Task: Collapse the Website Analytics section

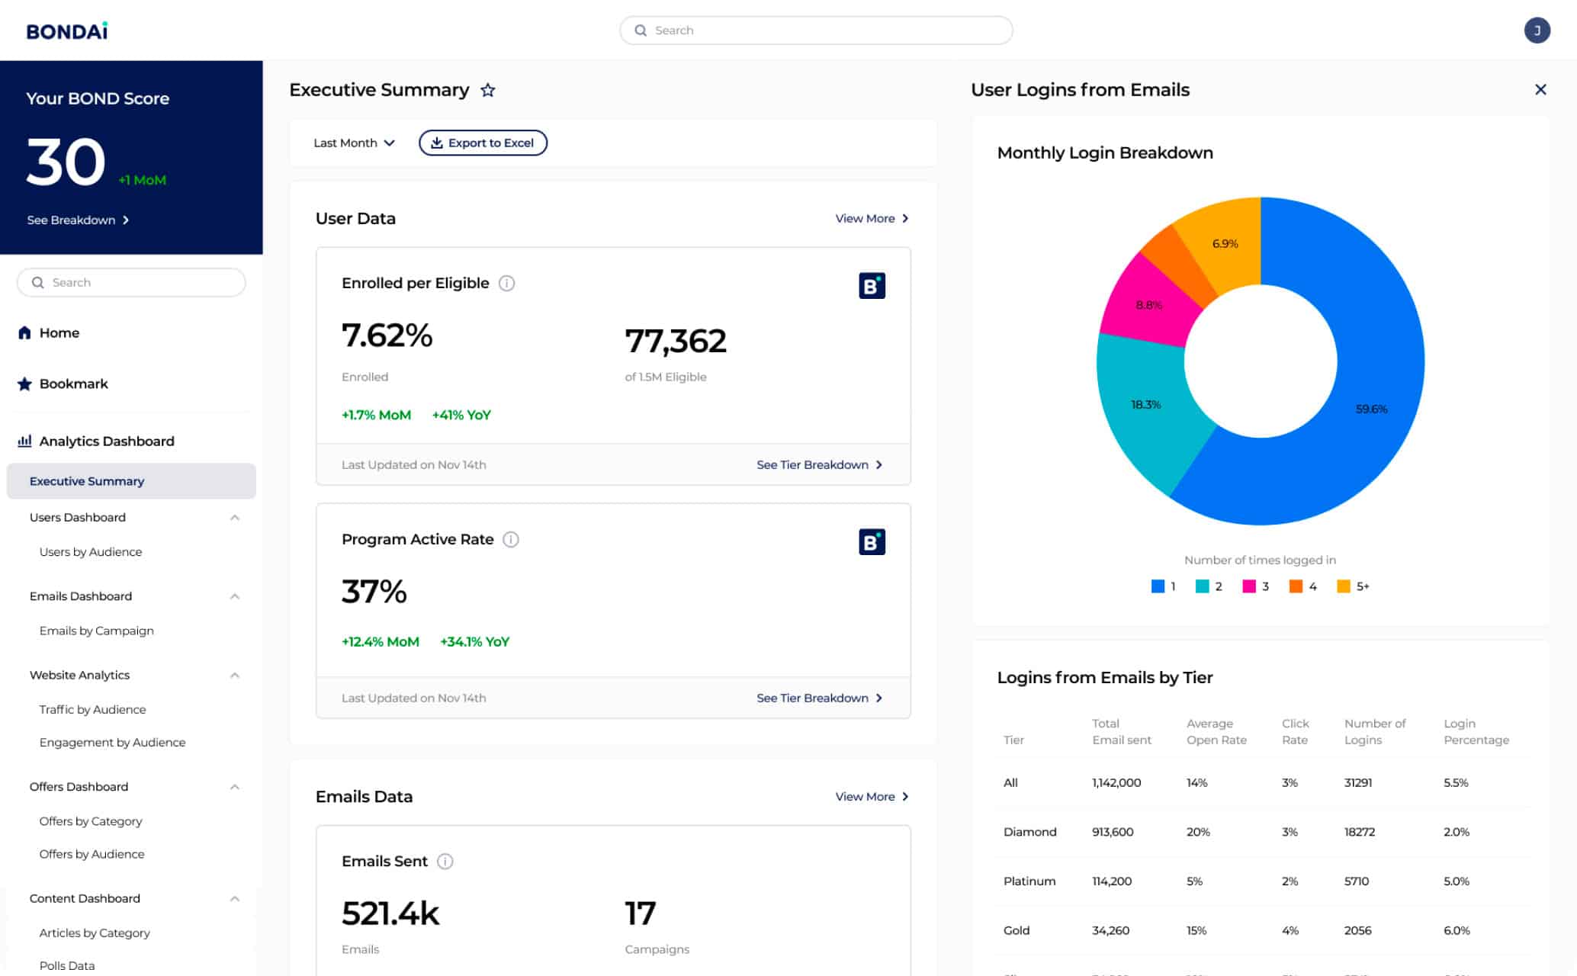Action: point(235,676)
